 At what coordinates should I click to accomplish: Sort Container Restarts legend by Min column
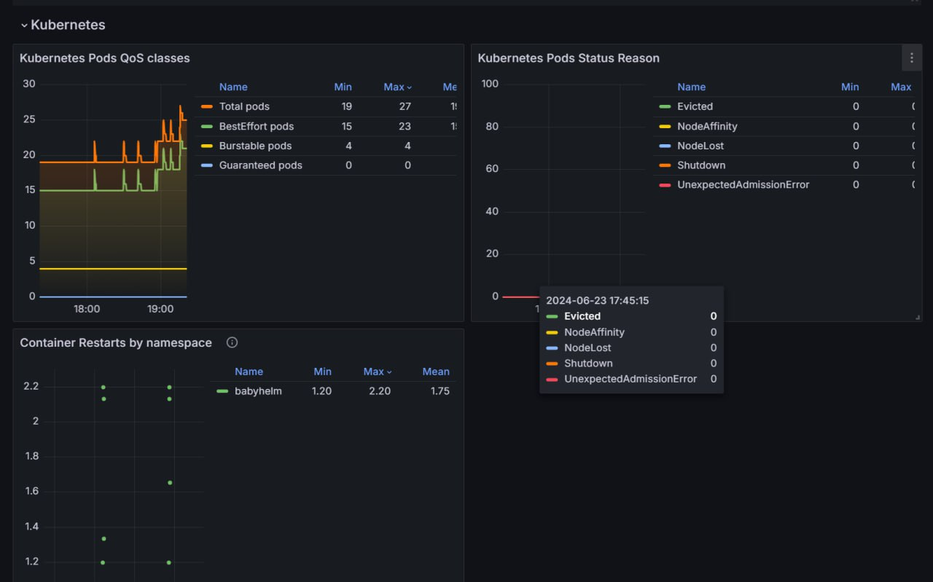click(322, 371)
